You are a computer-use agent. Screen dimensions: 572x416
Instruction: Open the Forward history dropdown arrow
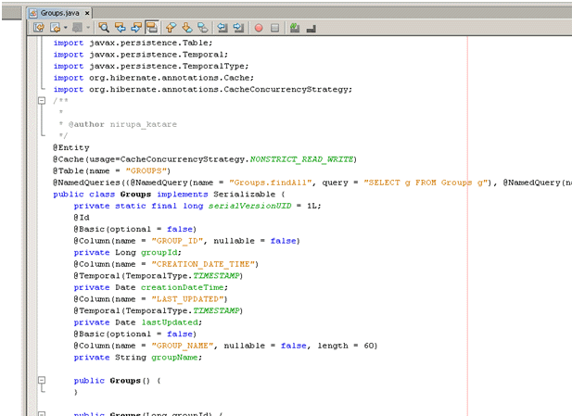coord(87,28)
